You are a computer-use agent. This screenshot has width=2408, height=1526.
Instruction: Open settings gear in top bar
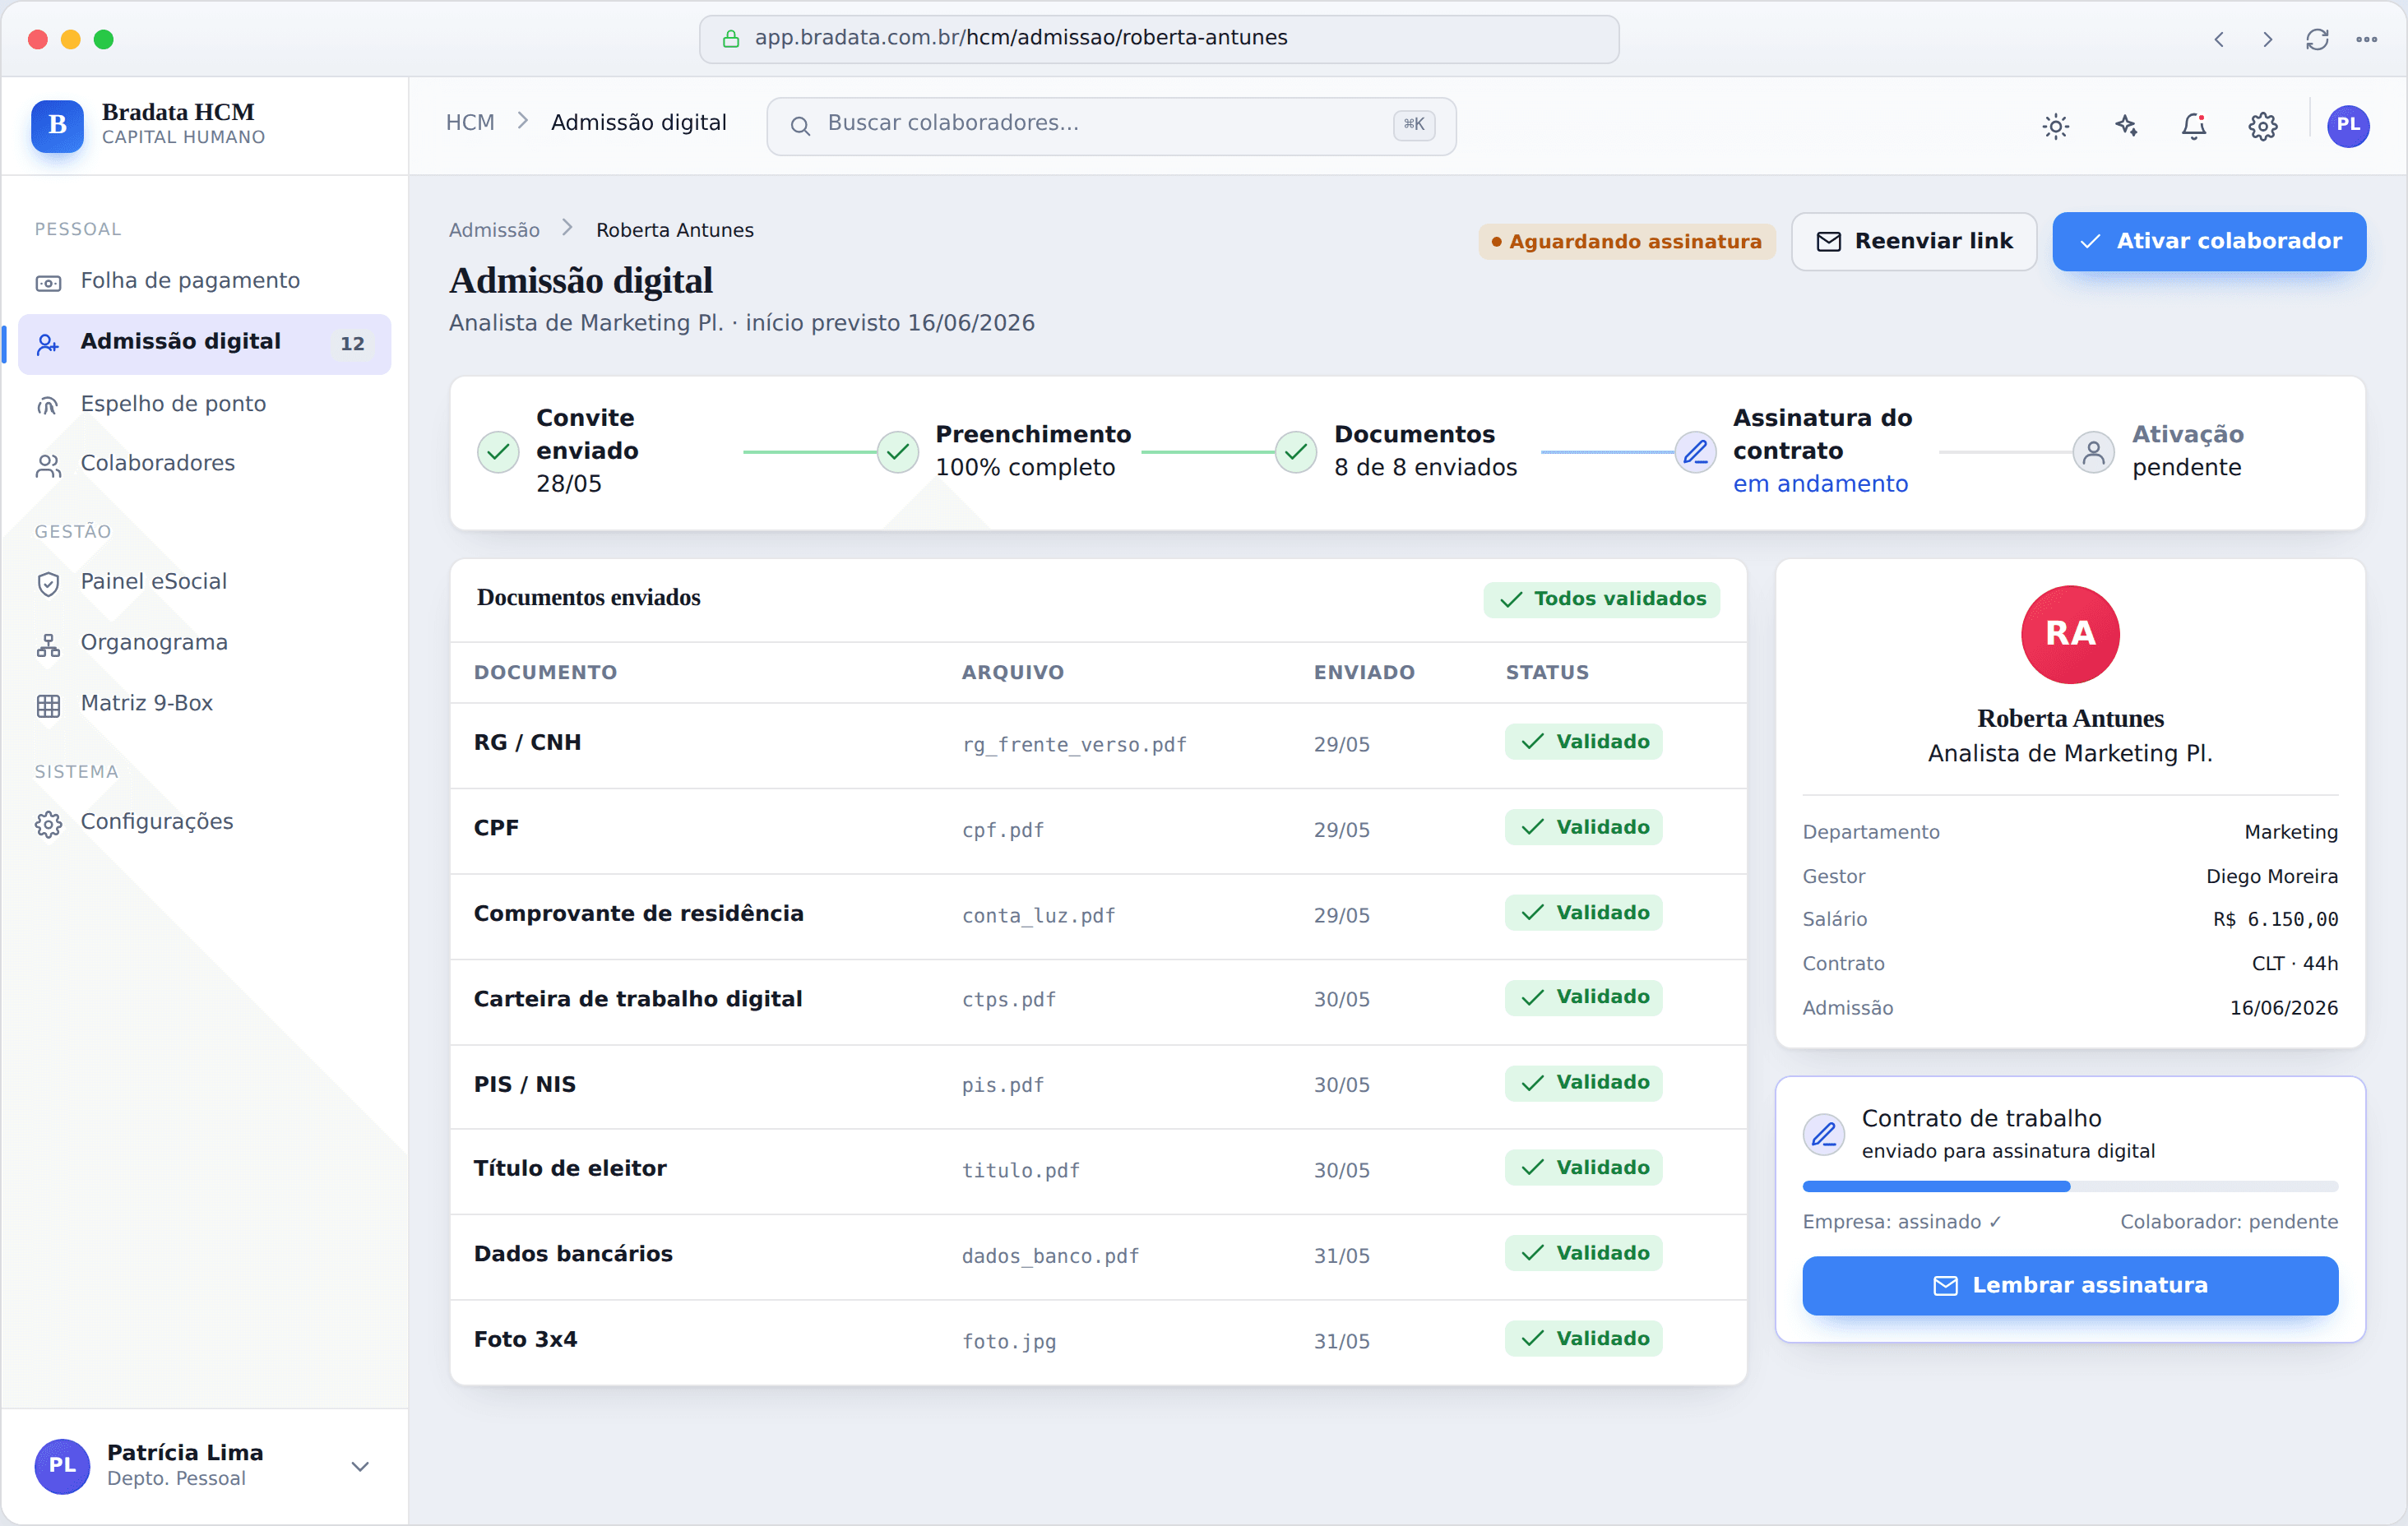2262,126
